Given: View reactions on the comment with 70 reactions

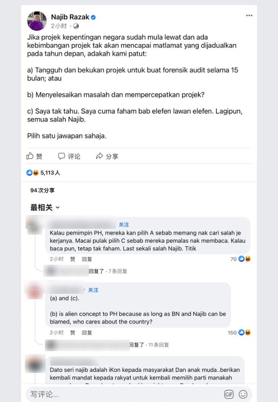Looking at the screenshot, I should click(241, 259).
